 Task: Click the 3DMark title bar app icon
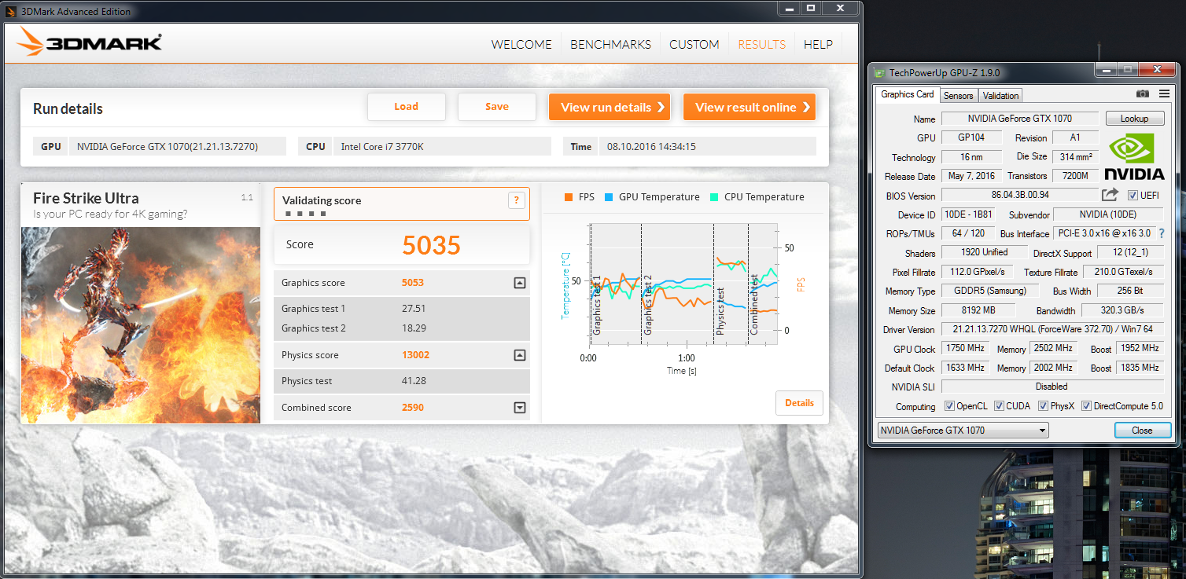pos(11,11)
